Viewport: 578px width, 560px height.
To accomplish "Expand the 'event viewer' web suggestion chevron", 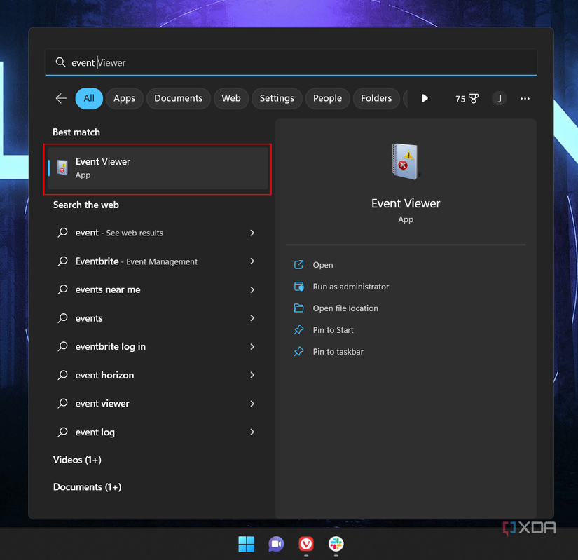I will (x=252, y=403).
